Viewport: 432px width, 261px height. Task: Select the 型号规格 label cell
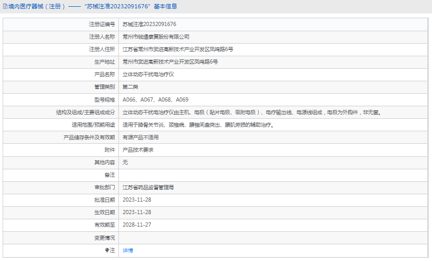coord(61,100)
